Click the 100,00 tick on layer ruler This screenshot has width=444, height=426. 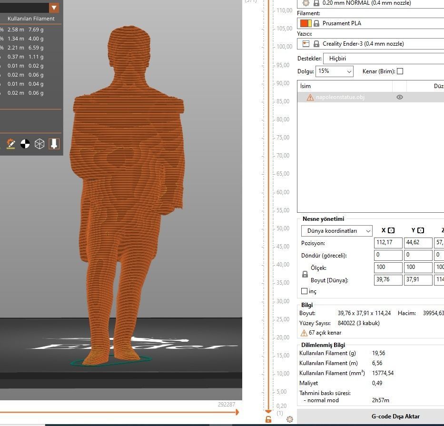pyautogui.click(x=284, y=47)
